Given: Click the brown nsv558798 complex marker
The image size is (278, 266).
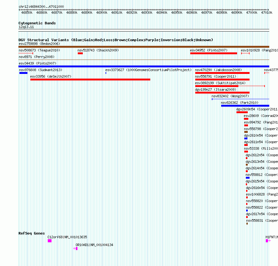Looking at the screenshot, I should [246, 132].
